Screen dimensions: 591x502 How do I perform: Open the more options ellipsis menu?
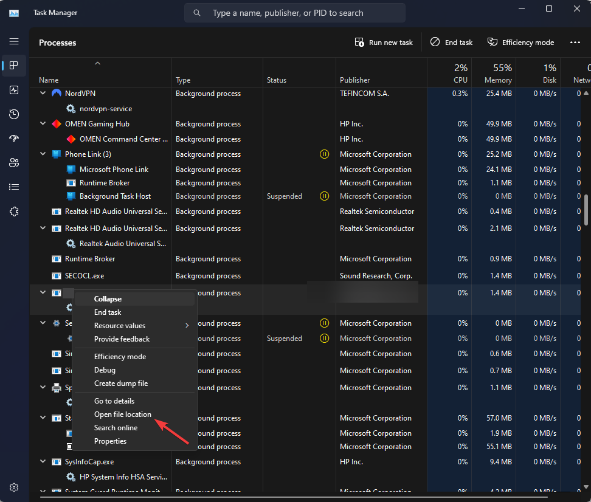(575, 42)
